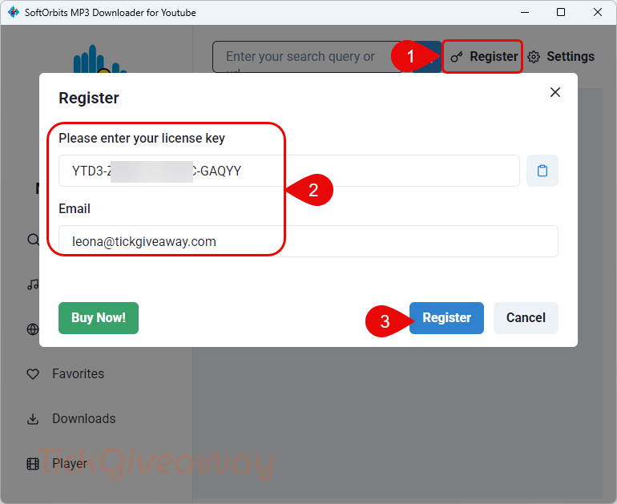The width and height of the screenshot is (617, 504).
Task: Open Settings via the gear icon
Action: click(x=534, y=57)
